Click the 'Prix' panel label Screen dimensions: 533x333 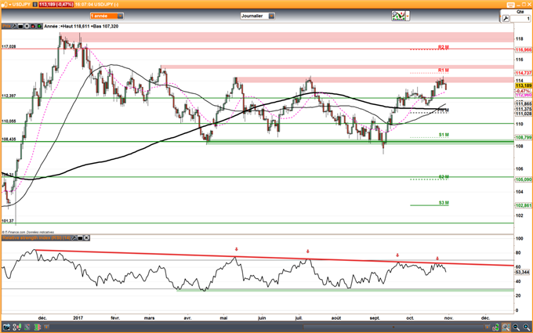click(6, 26)
